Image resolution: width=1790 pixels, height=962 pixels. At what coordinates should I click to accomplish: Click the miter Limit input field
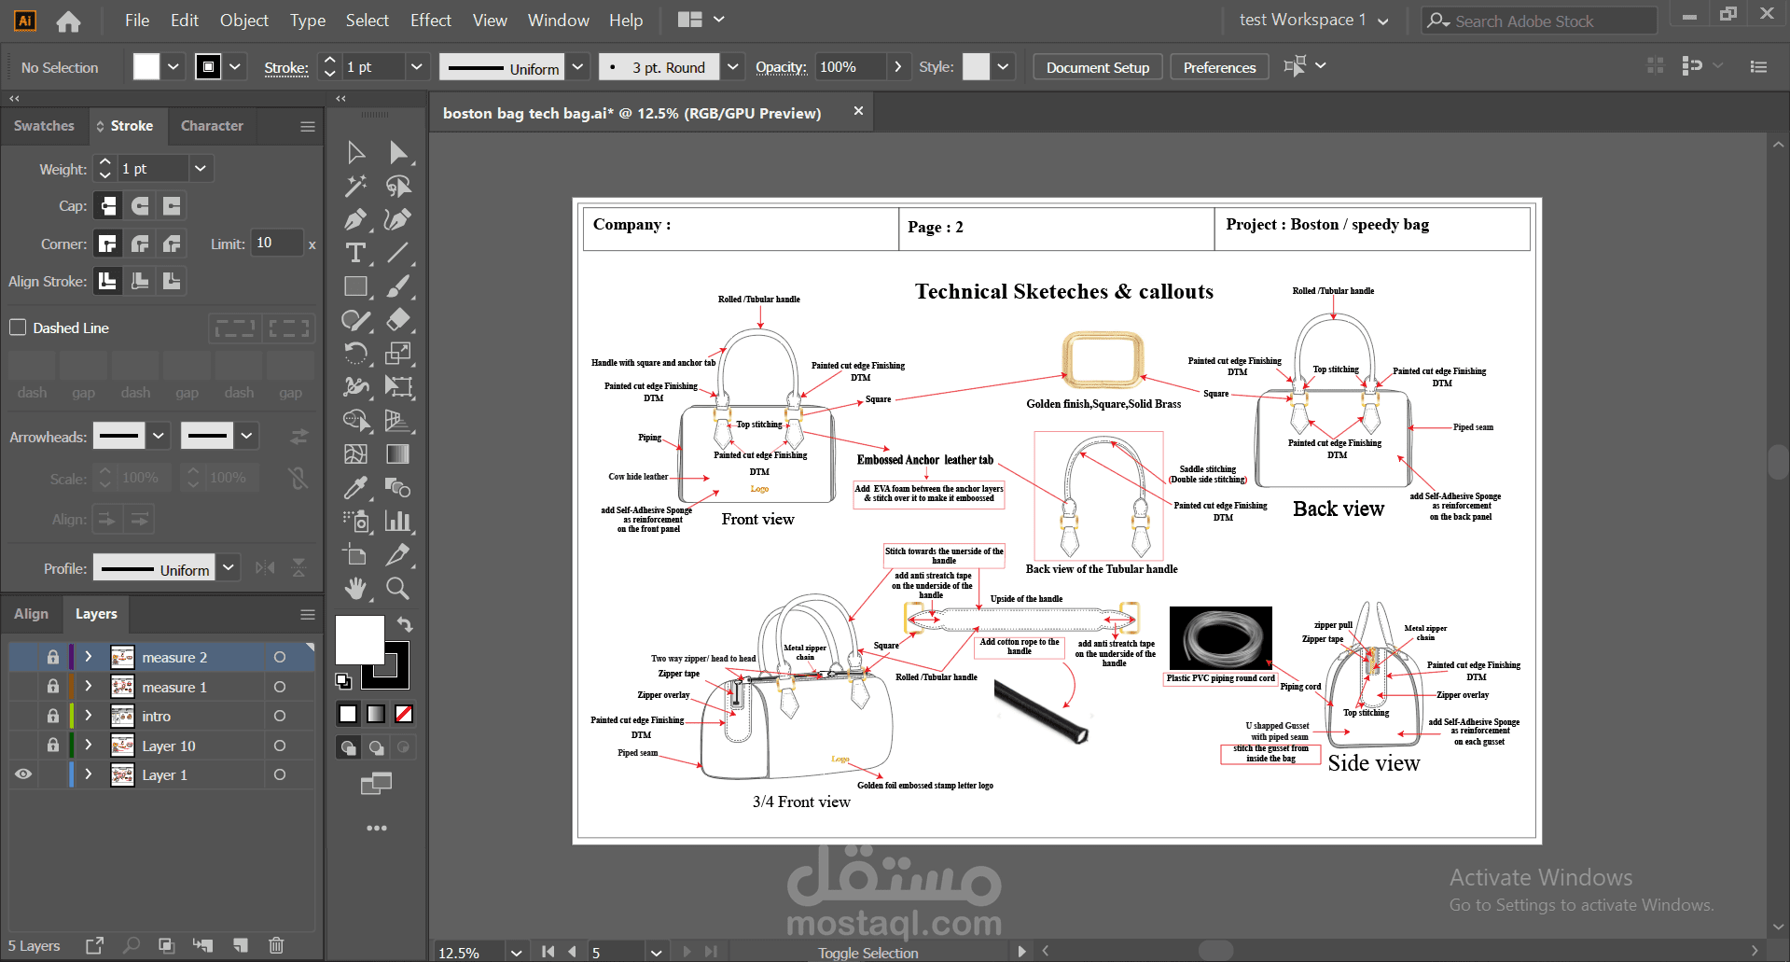[277, 244]
